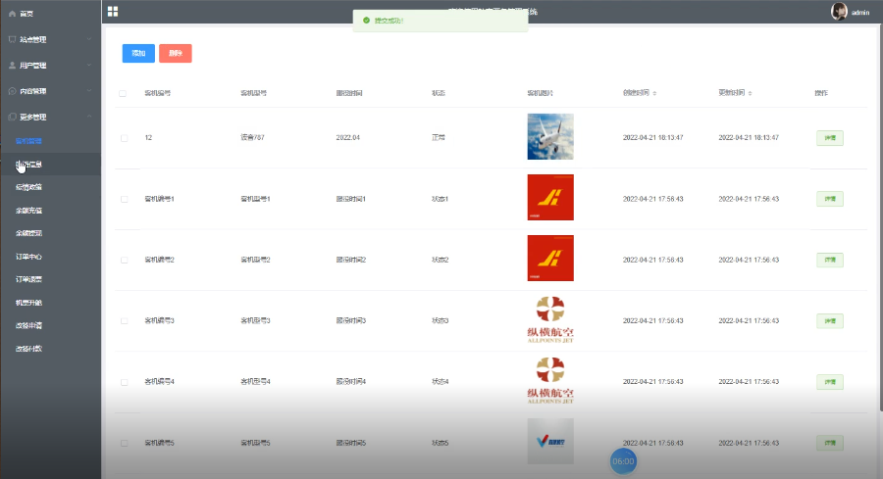Click the blue 添加 button
The width and height of the screenshot is (883, 479).
(138, 54)
